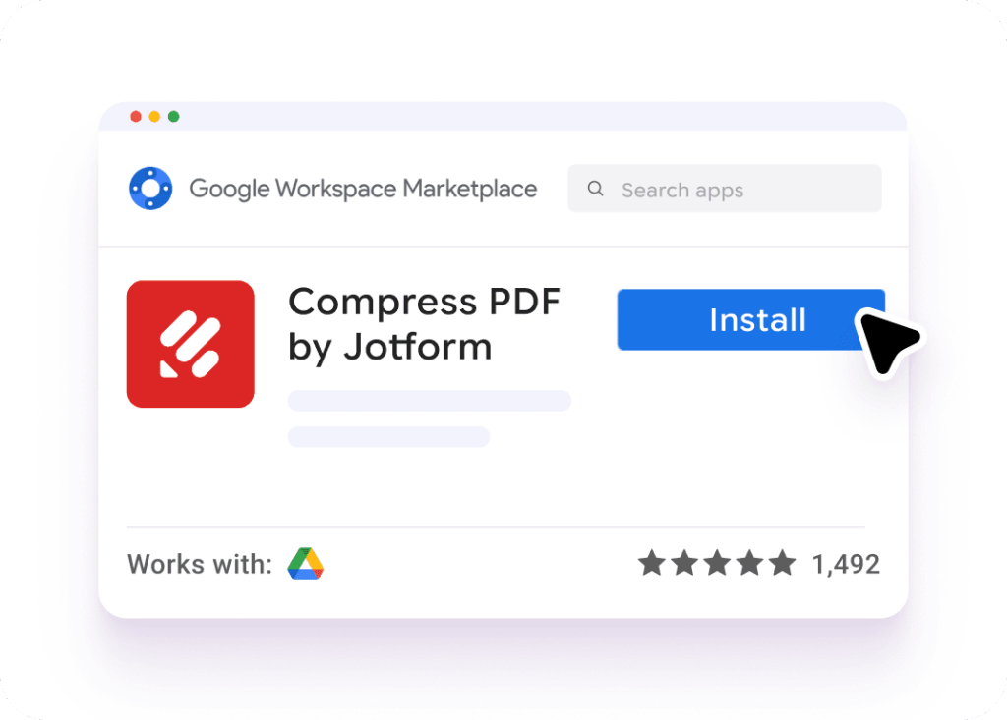The image size is (1007, 720).
Task: Select the Compress PDF by Jotform title
Action: point(424,323)
